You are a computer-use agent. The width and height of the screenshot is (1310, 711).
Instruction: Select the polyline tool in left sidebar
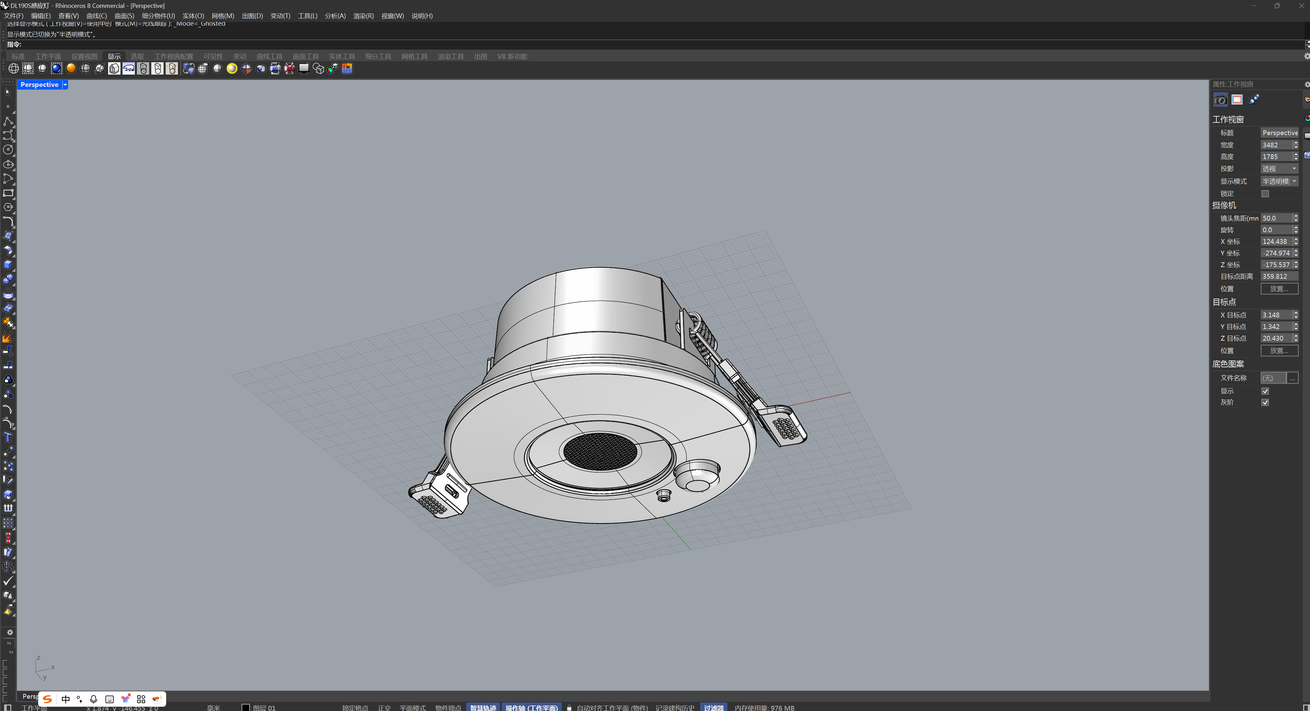[8, 121]
